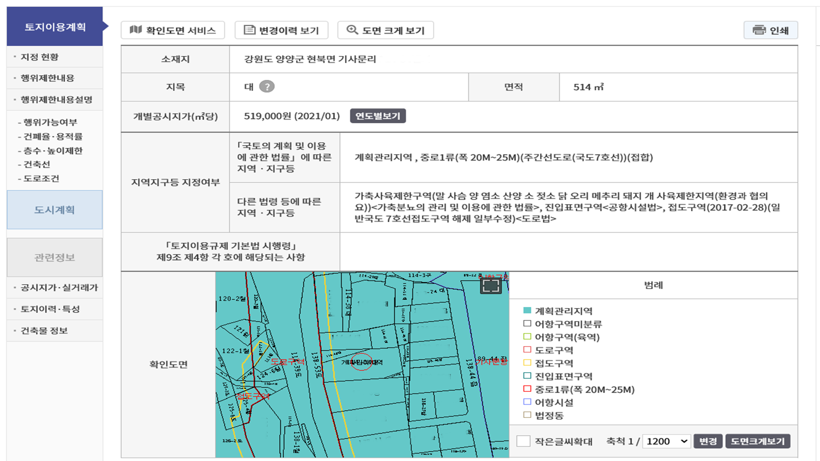Select the 행위가능여부 submenu link
820x461 pixels.
50,122
